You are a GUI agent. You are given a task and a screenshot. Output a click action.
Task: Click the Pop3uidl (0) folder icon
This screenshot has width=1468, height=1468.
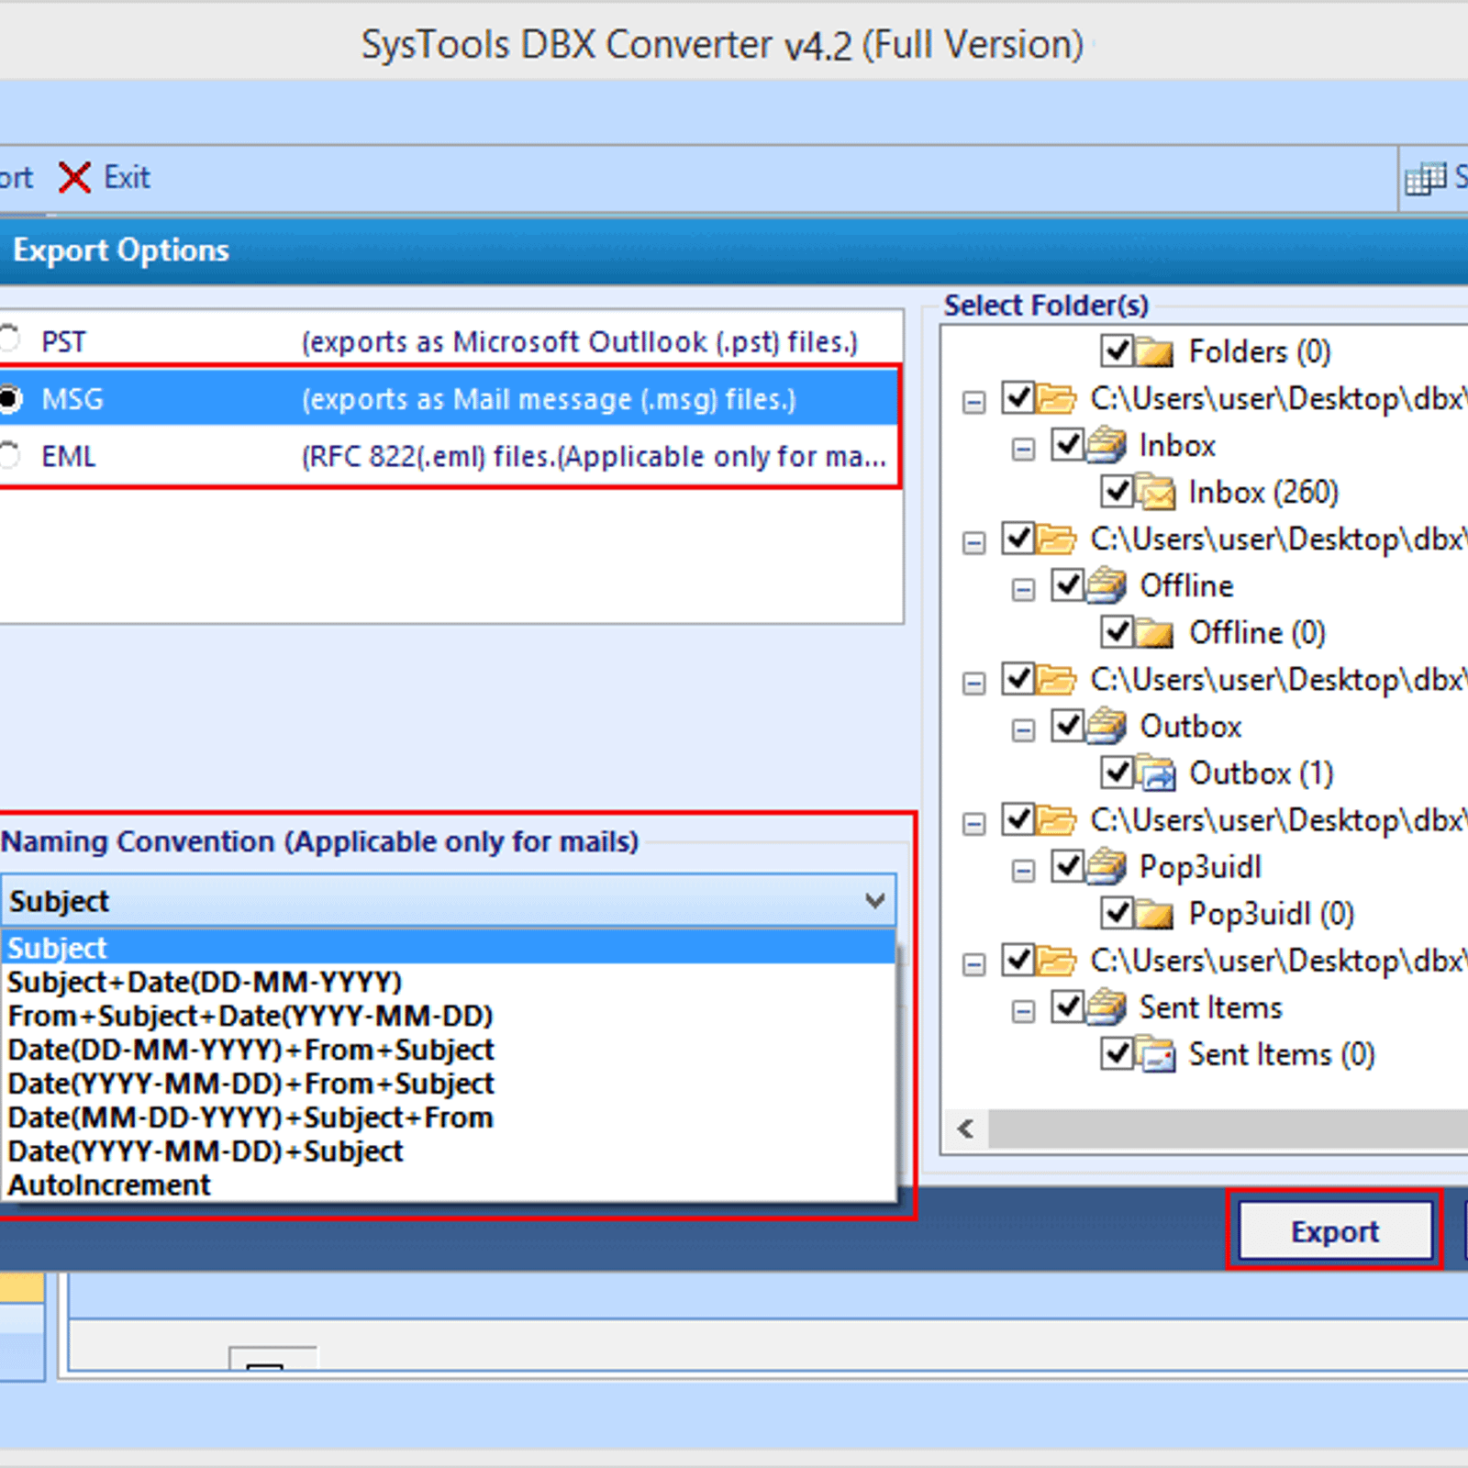[x=1155, y=914]
